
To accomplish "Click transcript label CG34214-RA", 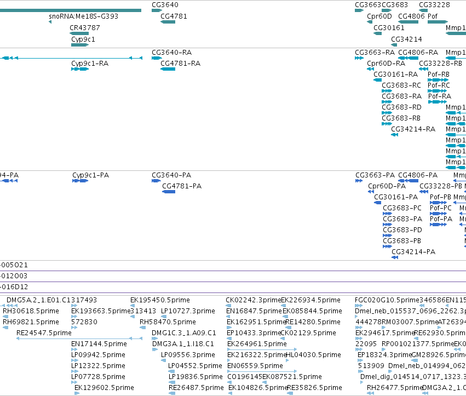I will tap(413, 129).
